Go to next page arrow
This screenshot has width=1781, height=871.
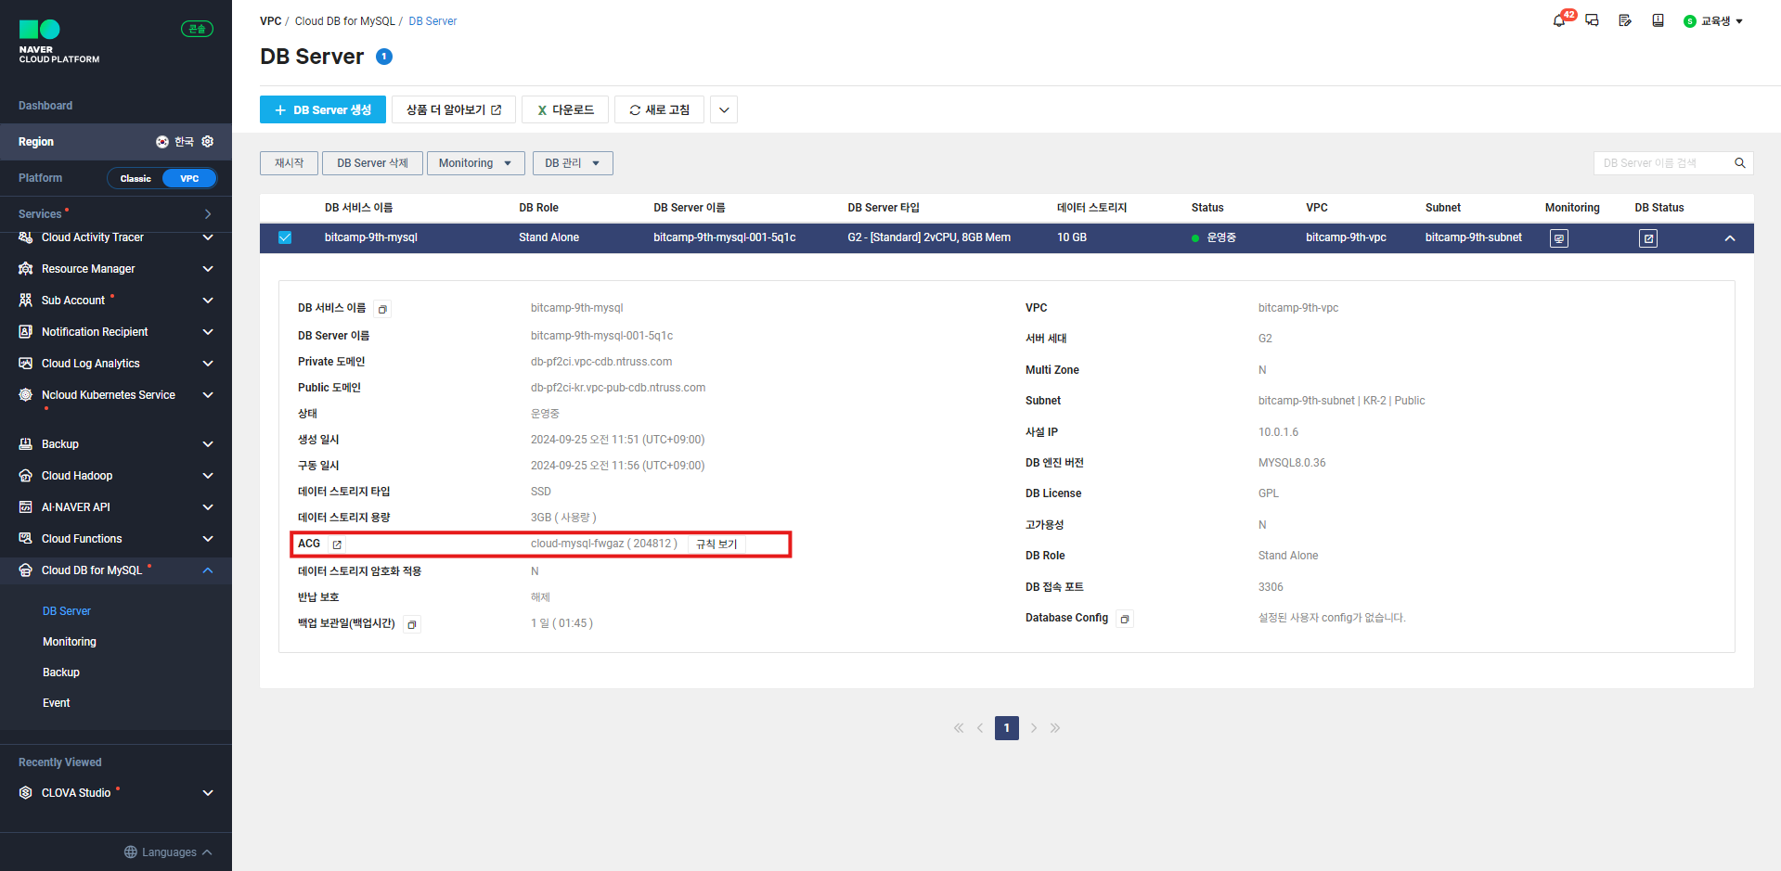1033,728
